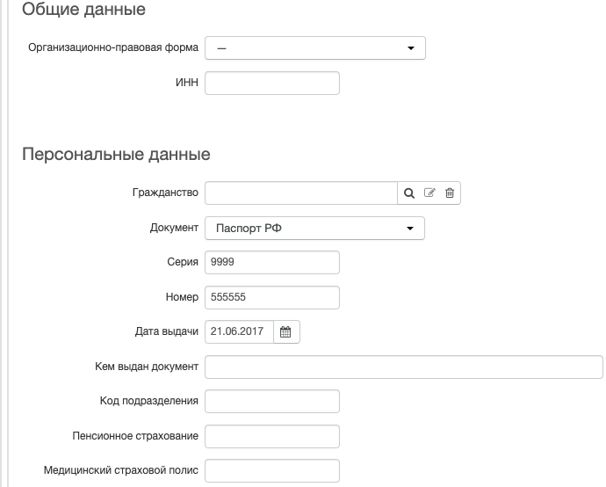Focus the ИНН input field
The height and width of the screenshot is (487, 606).
point(272,83)
